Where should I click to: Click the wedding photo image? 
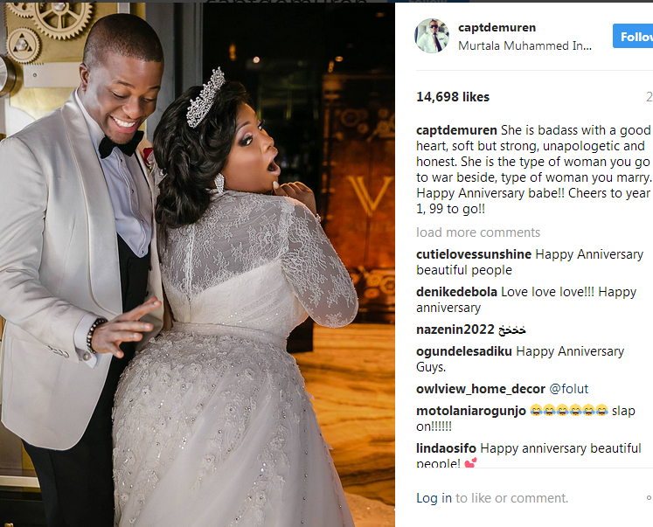point(198,265)
